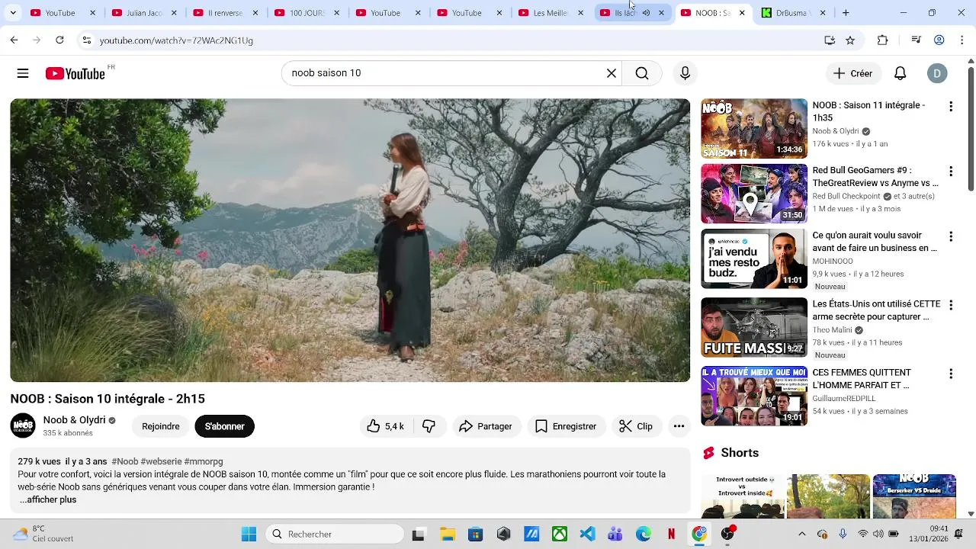Open File Explorer from taskbar
This screenshot has width=976, height=549.
click(x=447, y=534)
